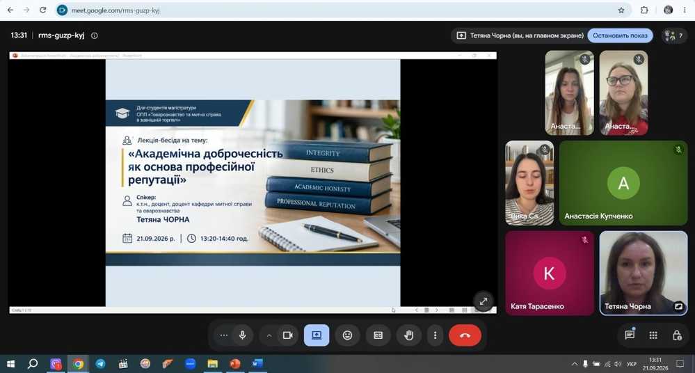Open the emoji reactions panel
The image size is (695, 373).
click(x=348, y=335)
